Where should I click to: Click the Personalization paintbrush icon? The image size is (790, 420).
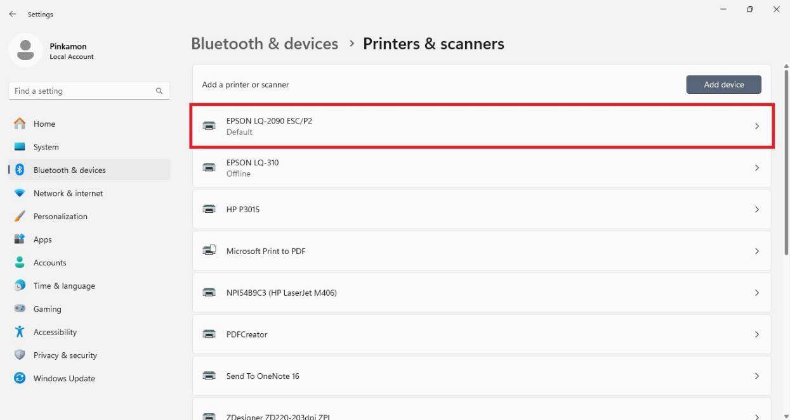pos(20,216)
